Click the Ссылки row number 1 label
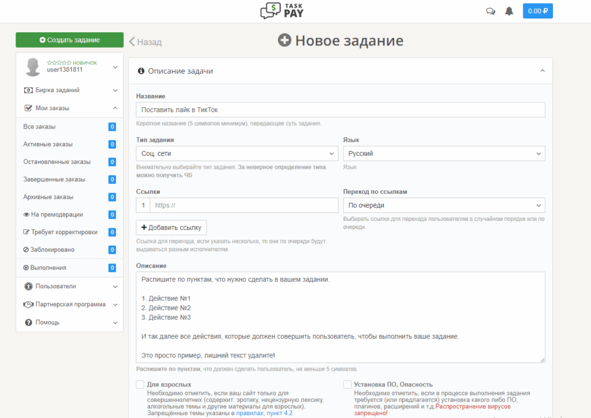The width and height of the screenshot is (591, 418). pos(143,205)
